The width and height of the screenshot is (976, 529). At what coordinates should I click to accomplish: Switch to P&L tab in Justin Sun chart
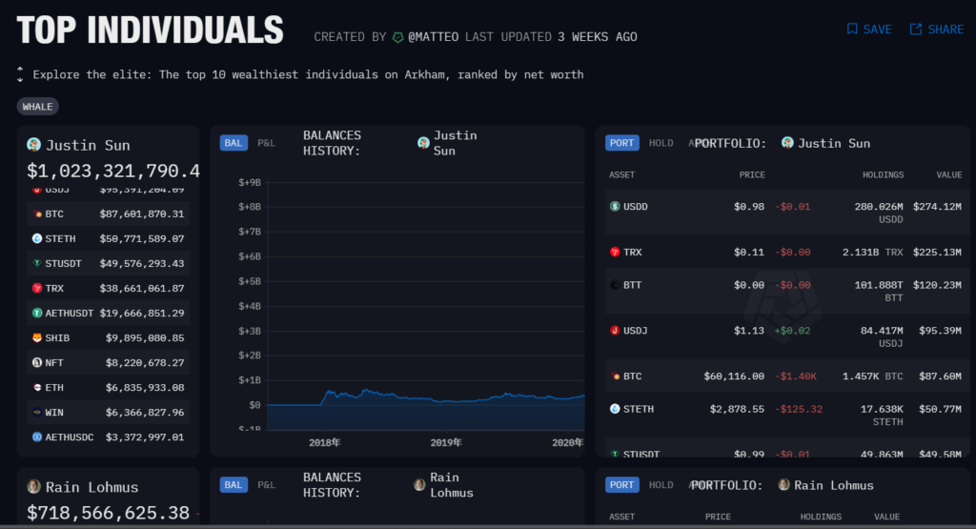pyautogui.click(x=267, y=143)
